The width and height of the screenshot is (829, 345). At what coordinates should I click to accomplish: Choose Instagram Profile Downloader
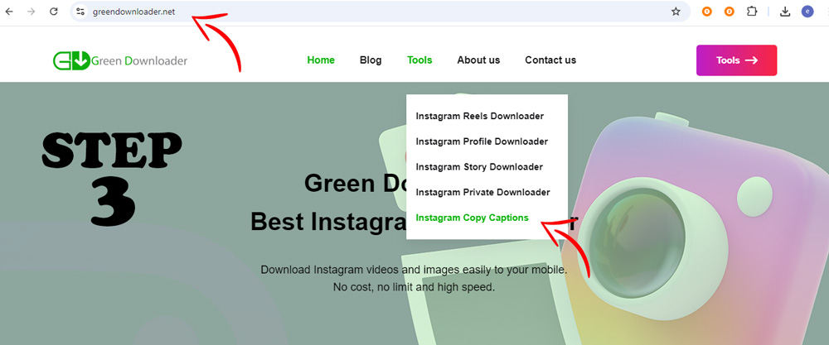click(x=482, y=141)
